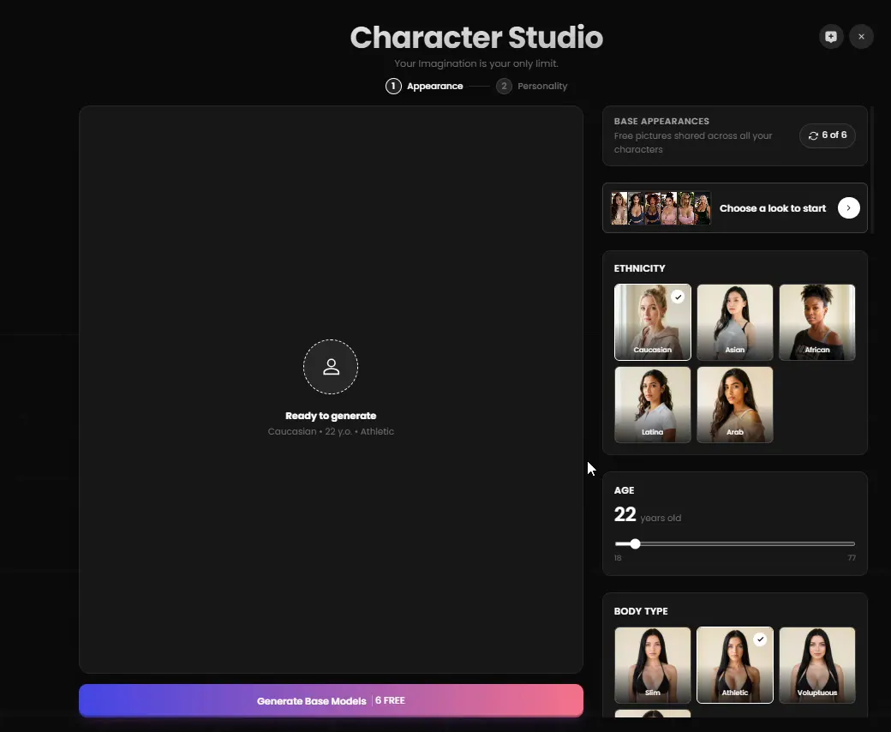The image size is (891, 732).
Task: Click the partially visible fourth body type card
Action: click(x=652, y=713)
